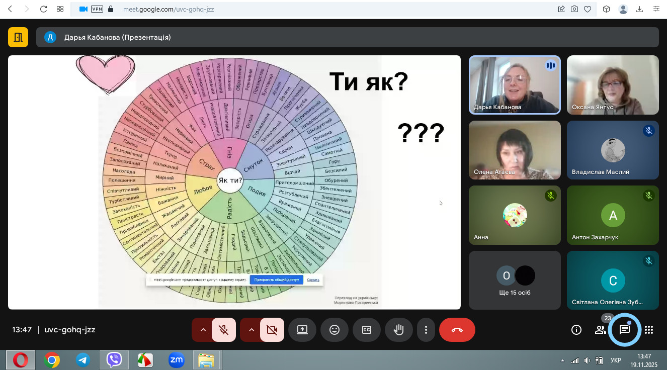The width and height of the screenshot is (667, 370).
Task: Turn on your camera
Action: 272,330
